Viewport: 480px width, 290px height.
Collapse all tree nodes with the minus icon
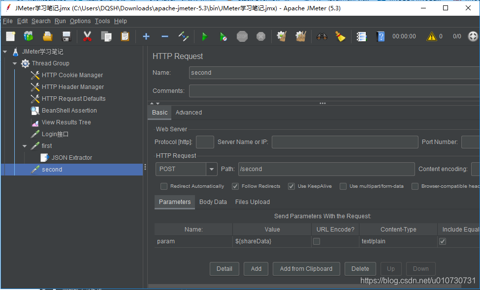pyautogui.click(x=165, y=37)
